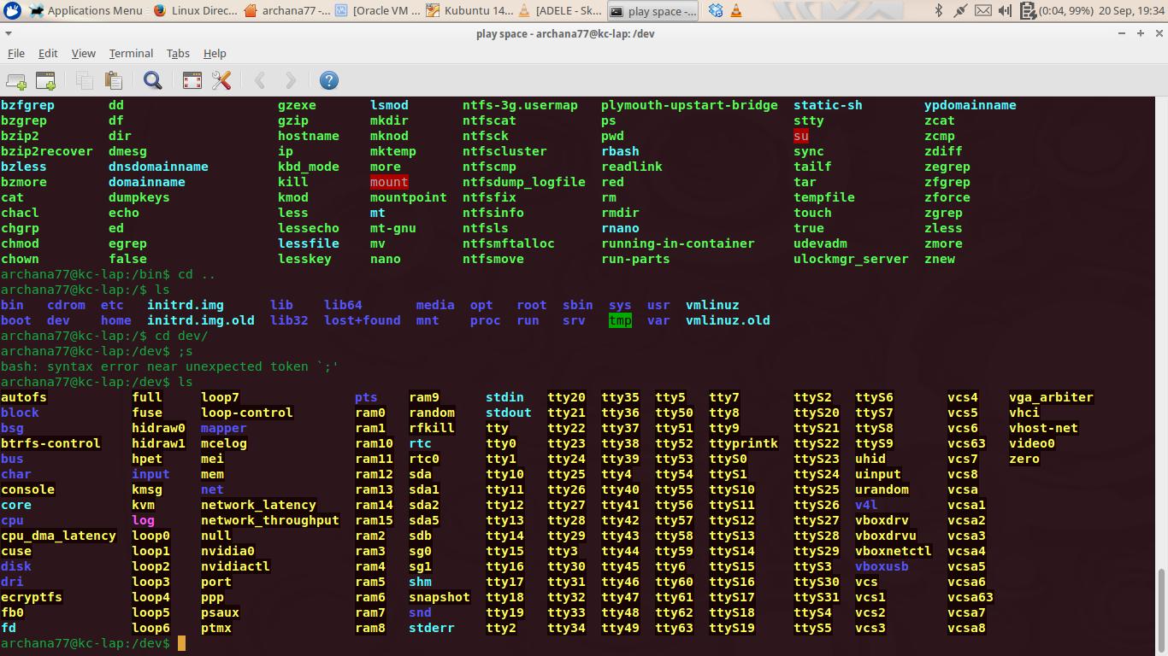Open a new terminal tab from toolbar
This screenshot has width=1168, height=656.
[16, 80]
